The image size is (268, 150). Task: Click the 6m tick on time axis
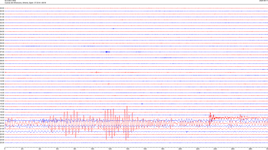pos(58,149)
